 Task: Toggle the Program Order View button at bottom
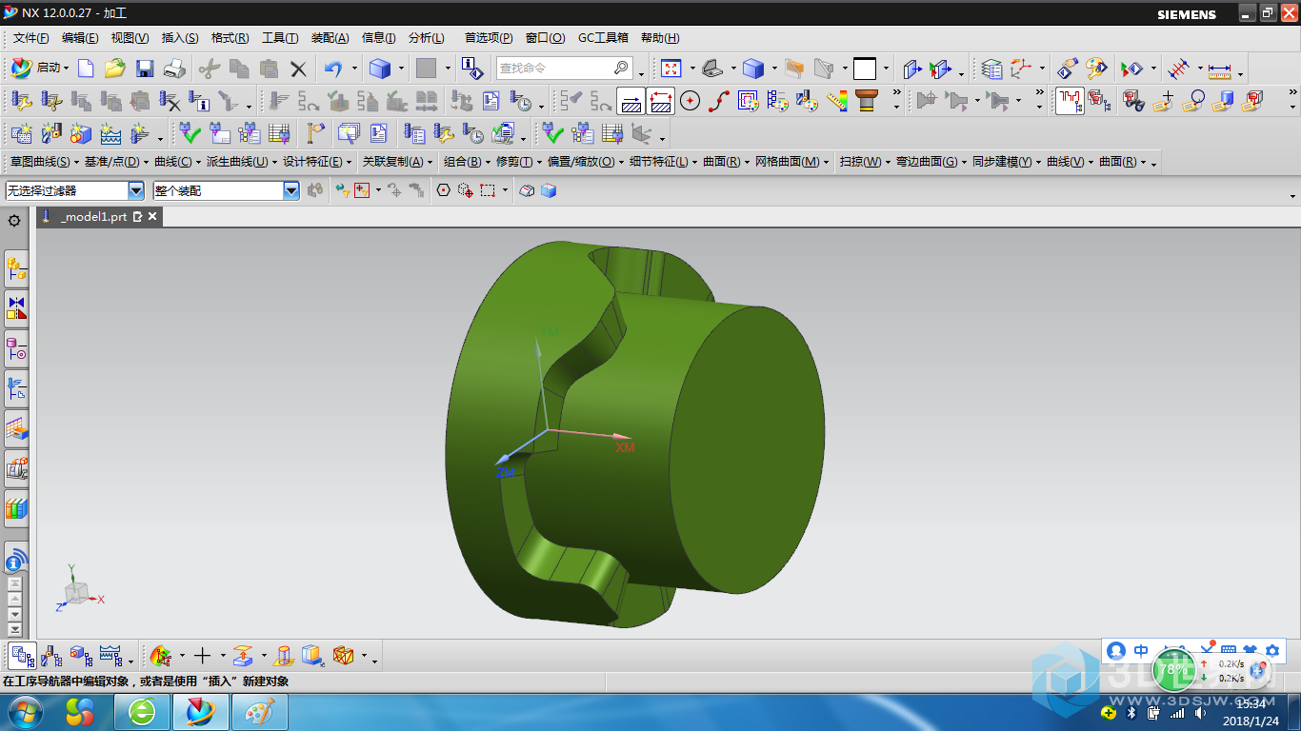point(23,656)
